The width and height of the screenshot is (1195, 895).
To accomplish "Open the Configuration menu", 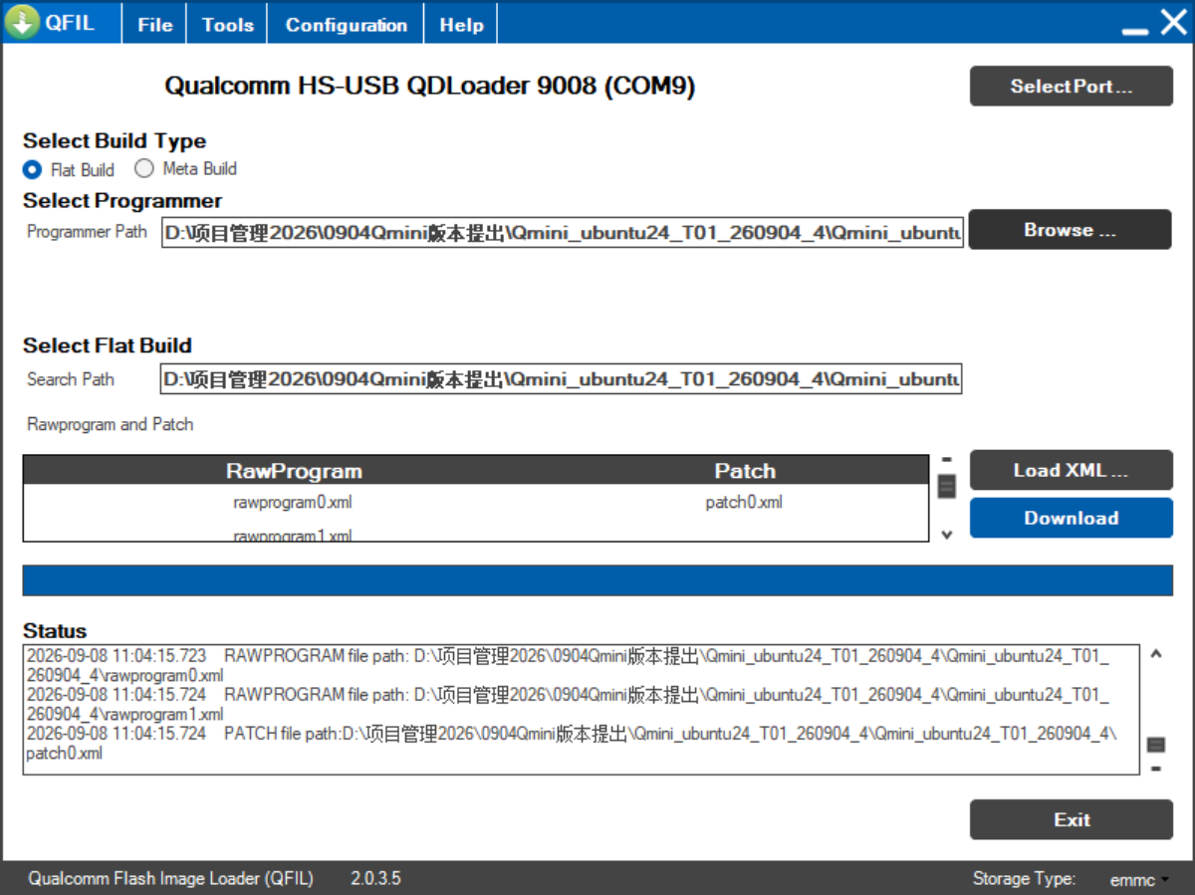I will point(347,25).
